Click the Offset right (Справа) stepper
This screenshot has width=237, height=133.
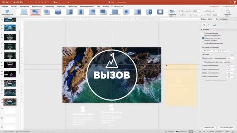point(234,69)
